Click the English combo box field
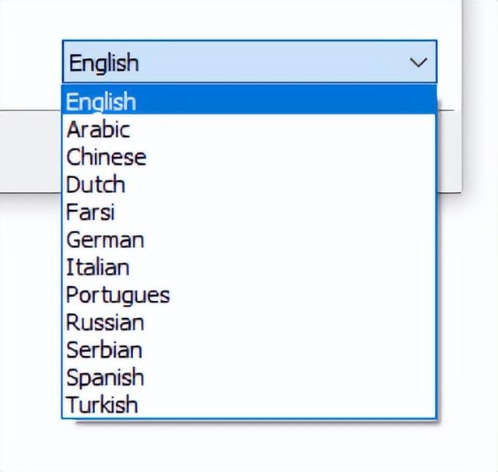This screenshot has height=472, width=498. tap(249, 61)
